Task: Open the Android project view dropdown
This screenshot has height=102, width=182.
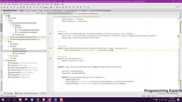Action: coord(13,13)
